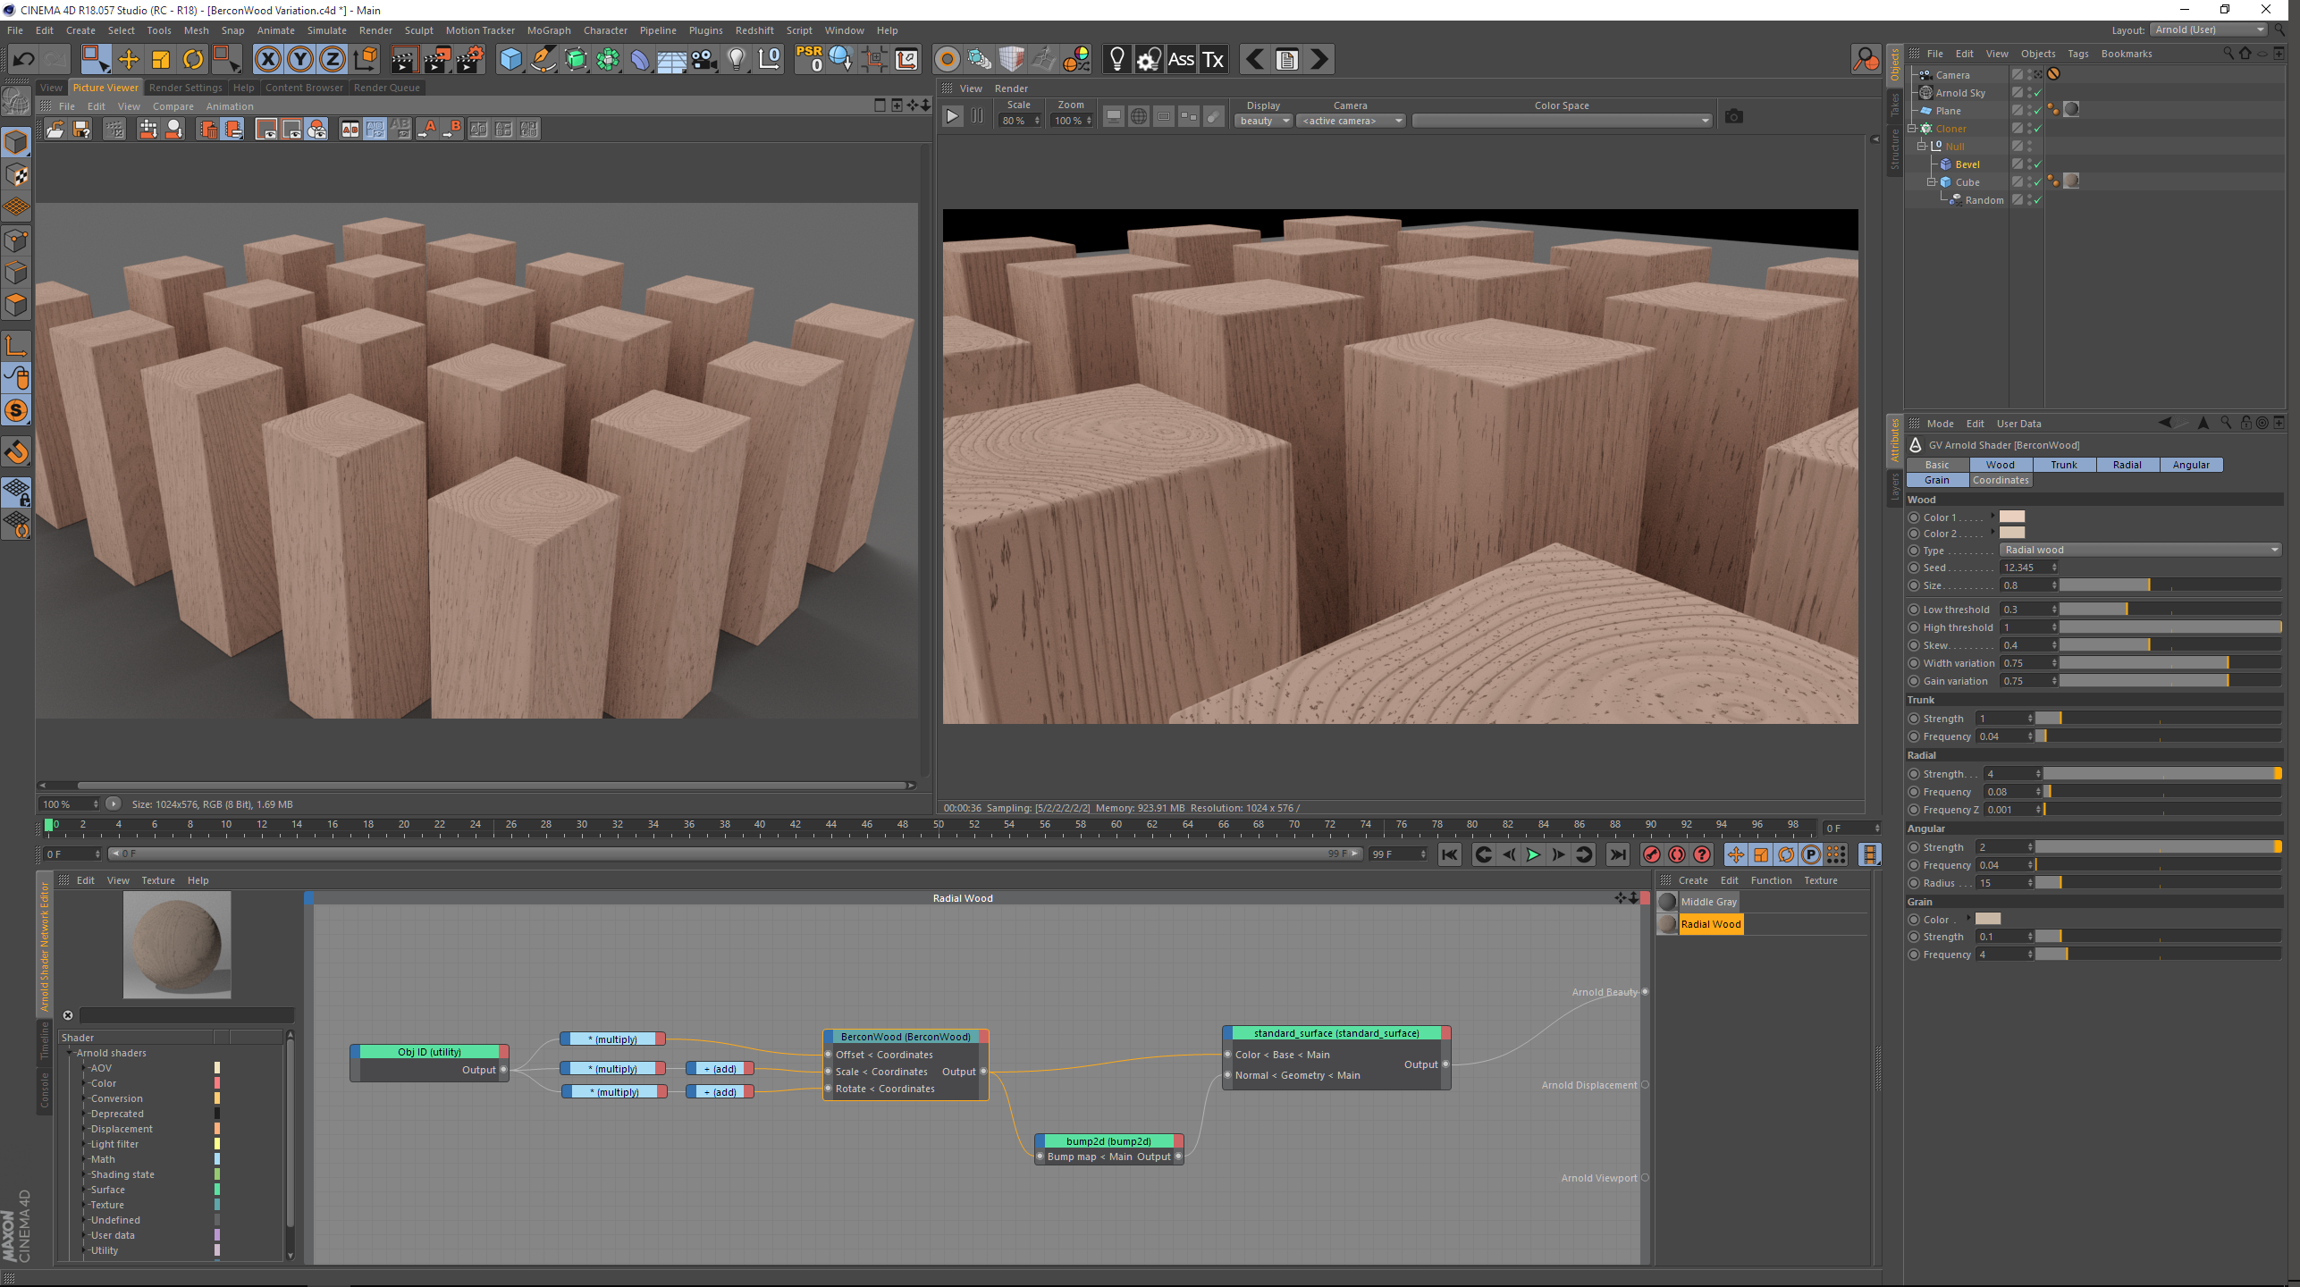Viewport: 2300px width, 1287px height.
Task: Open the Display beauty dropdown
Action: click(x=1264, y=121)
